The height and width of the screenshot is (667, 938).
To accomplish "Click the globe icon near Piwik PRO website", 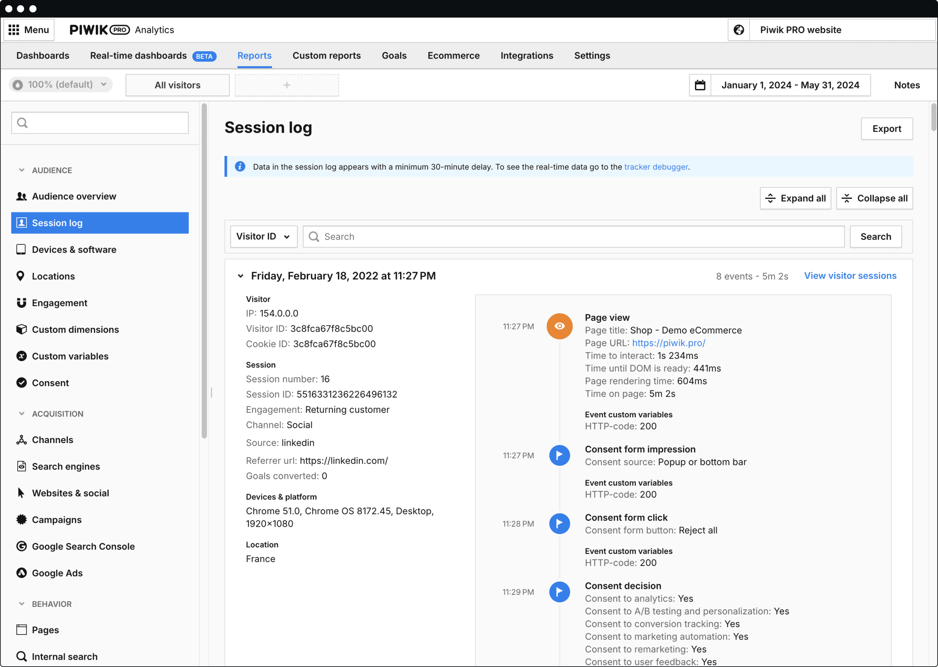I will pos(739,30).
